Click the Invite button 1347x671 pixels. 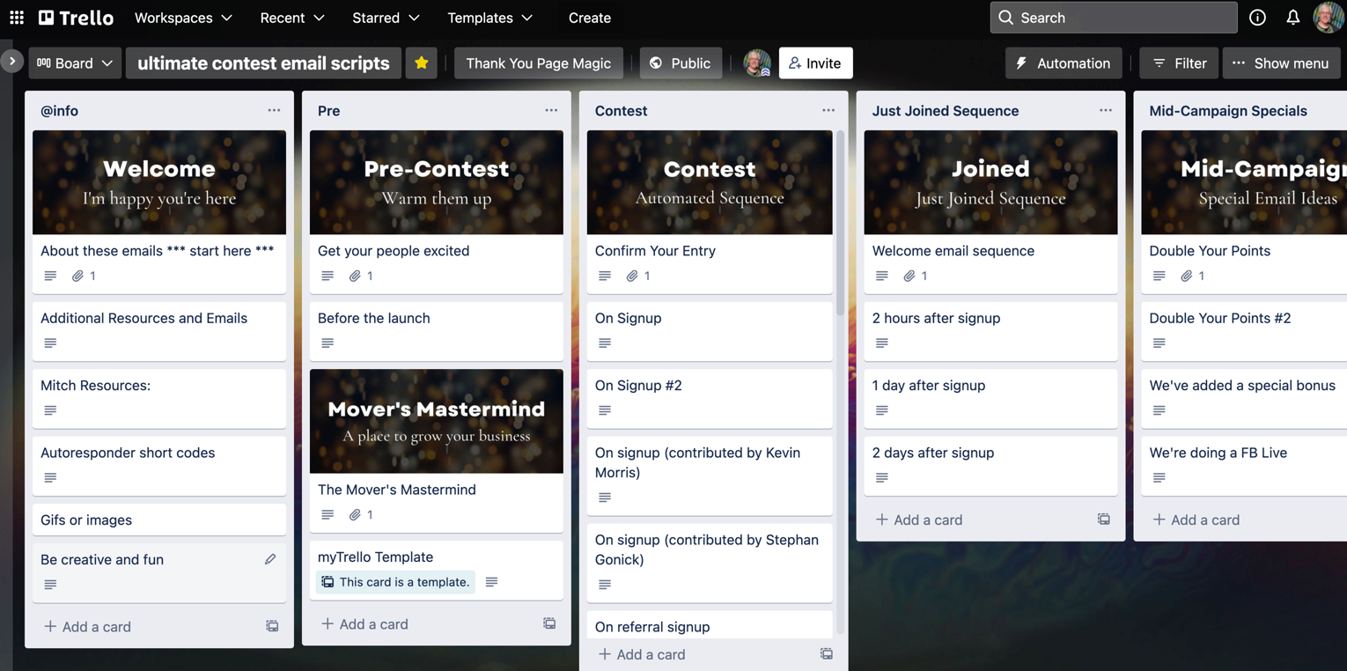(815, 63)
